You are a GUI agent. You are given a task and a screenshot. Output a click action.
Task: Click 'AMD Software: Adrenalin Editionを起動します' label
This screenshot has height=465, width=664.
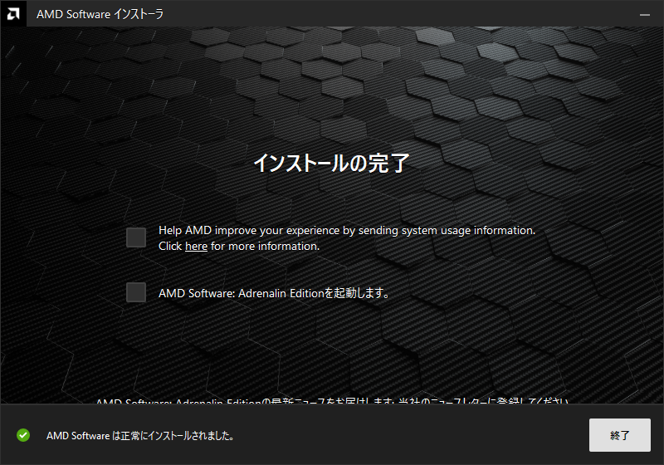pos(274,293)
